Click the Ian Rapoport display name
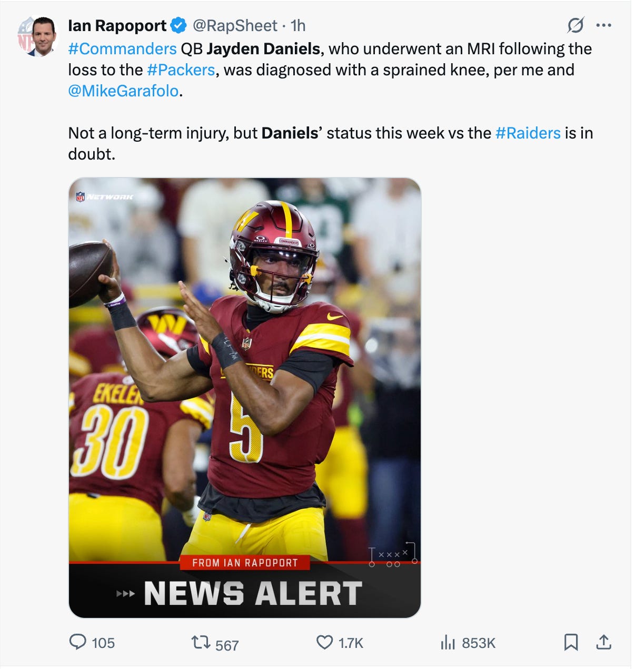Viewport: 635px width, 669px height. pyautogui.click(x=117, y=25)
